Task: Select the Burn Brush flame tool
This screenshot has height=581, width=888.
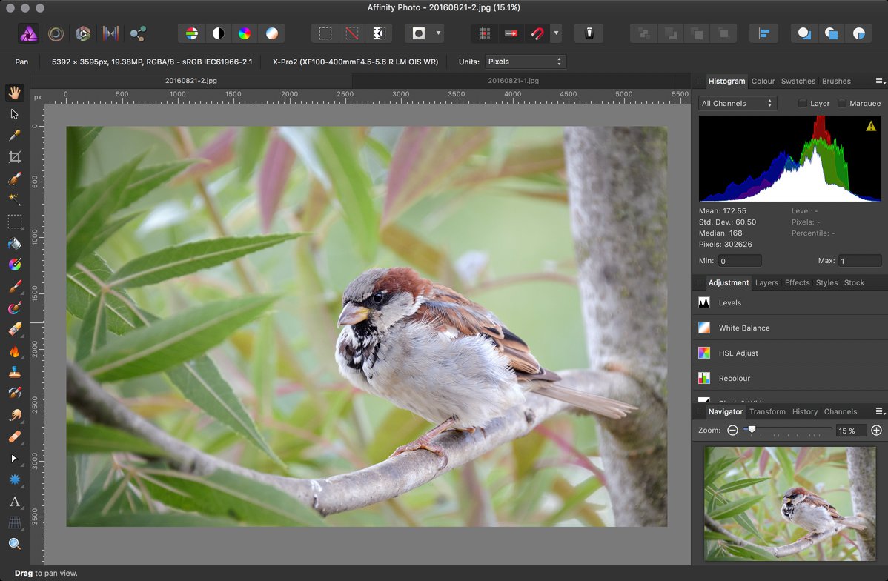Action: click(15, 351)
